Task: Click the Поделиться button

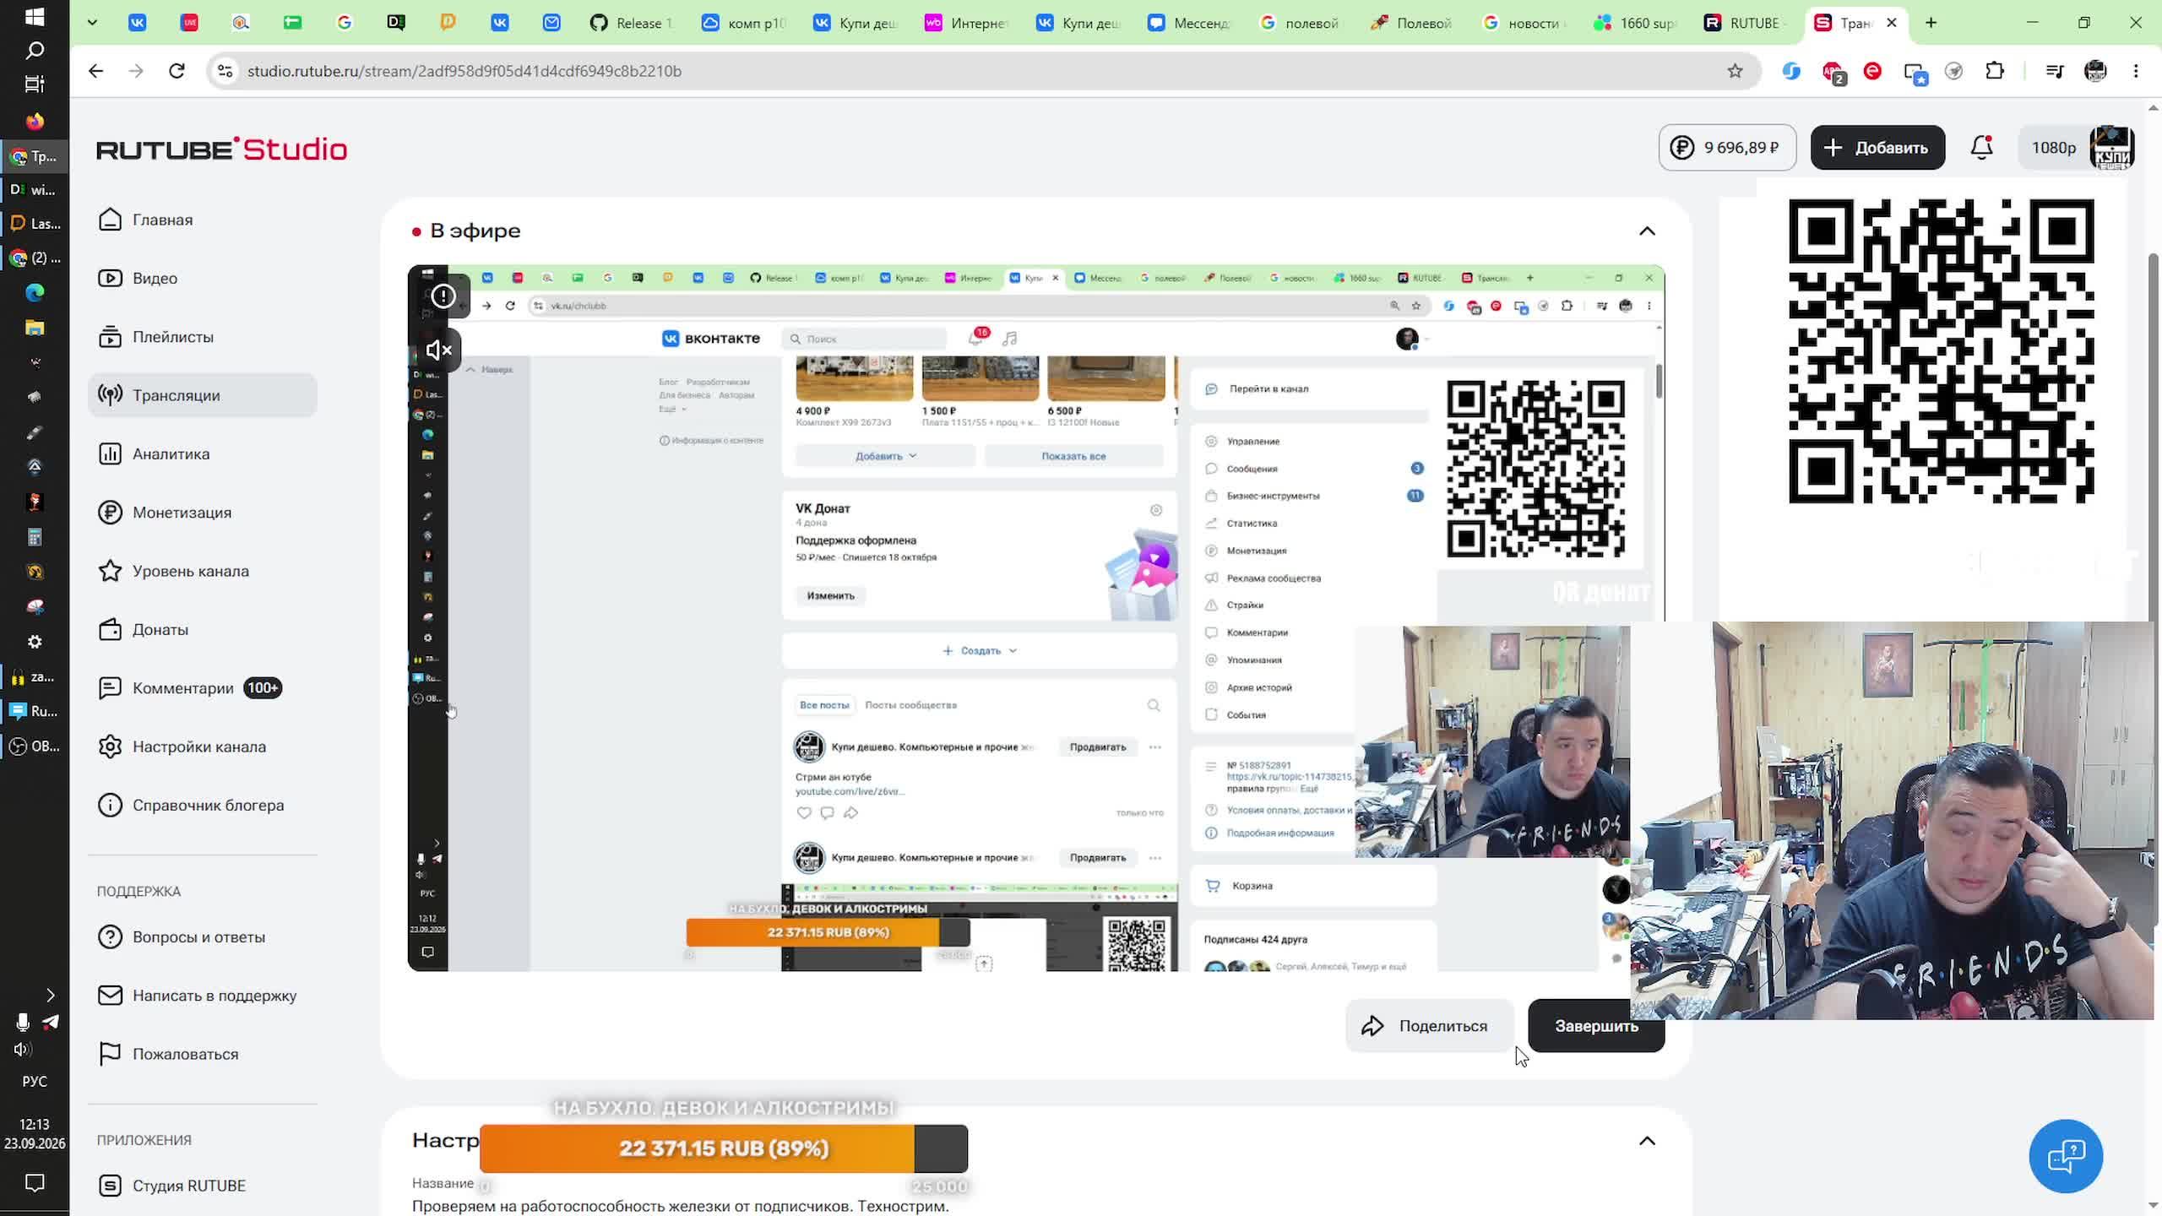Action: (1428, 1026)
